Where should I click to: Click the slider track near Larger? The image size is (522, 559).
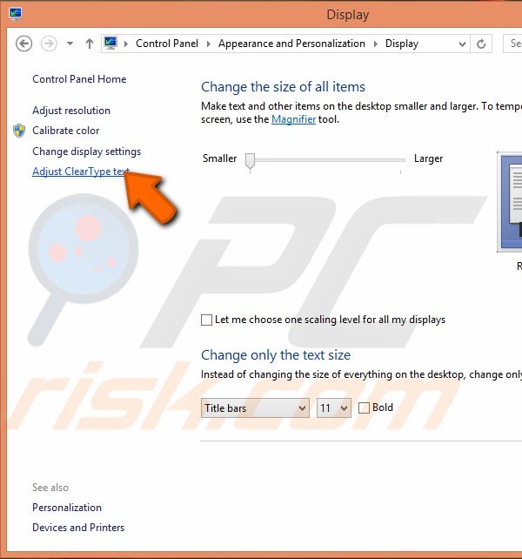pos(399,160)
